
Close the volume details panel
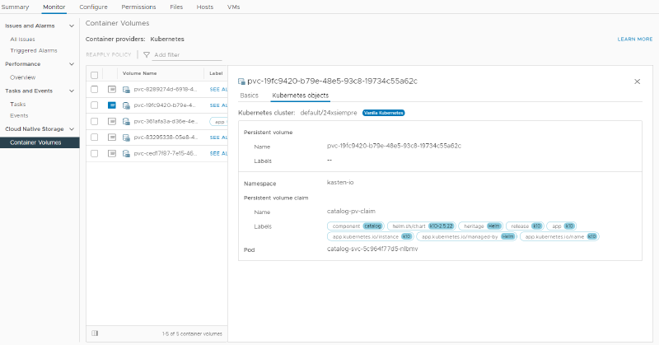pos(637,82)
